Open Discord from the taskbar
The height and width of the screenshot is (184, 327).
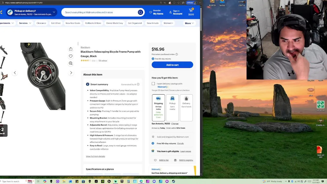click(154, 181)
